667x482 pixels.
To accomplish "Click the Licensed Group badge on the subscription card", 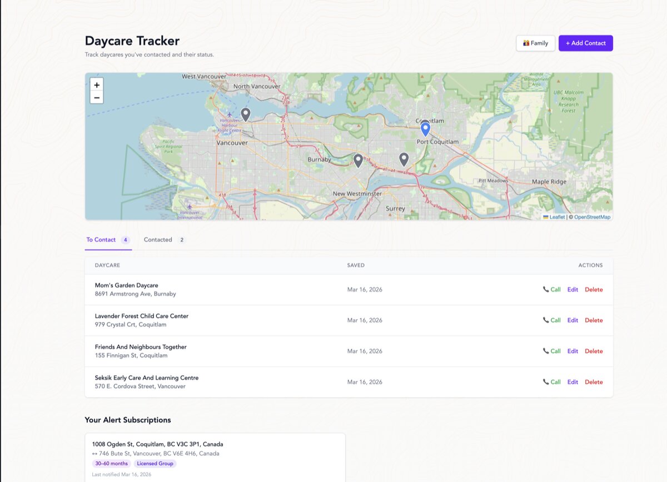I will click(155, 463).
